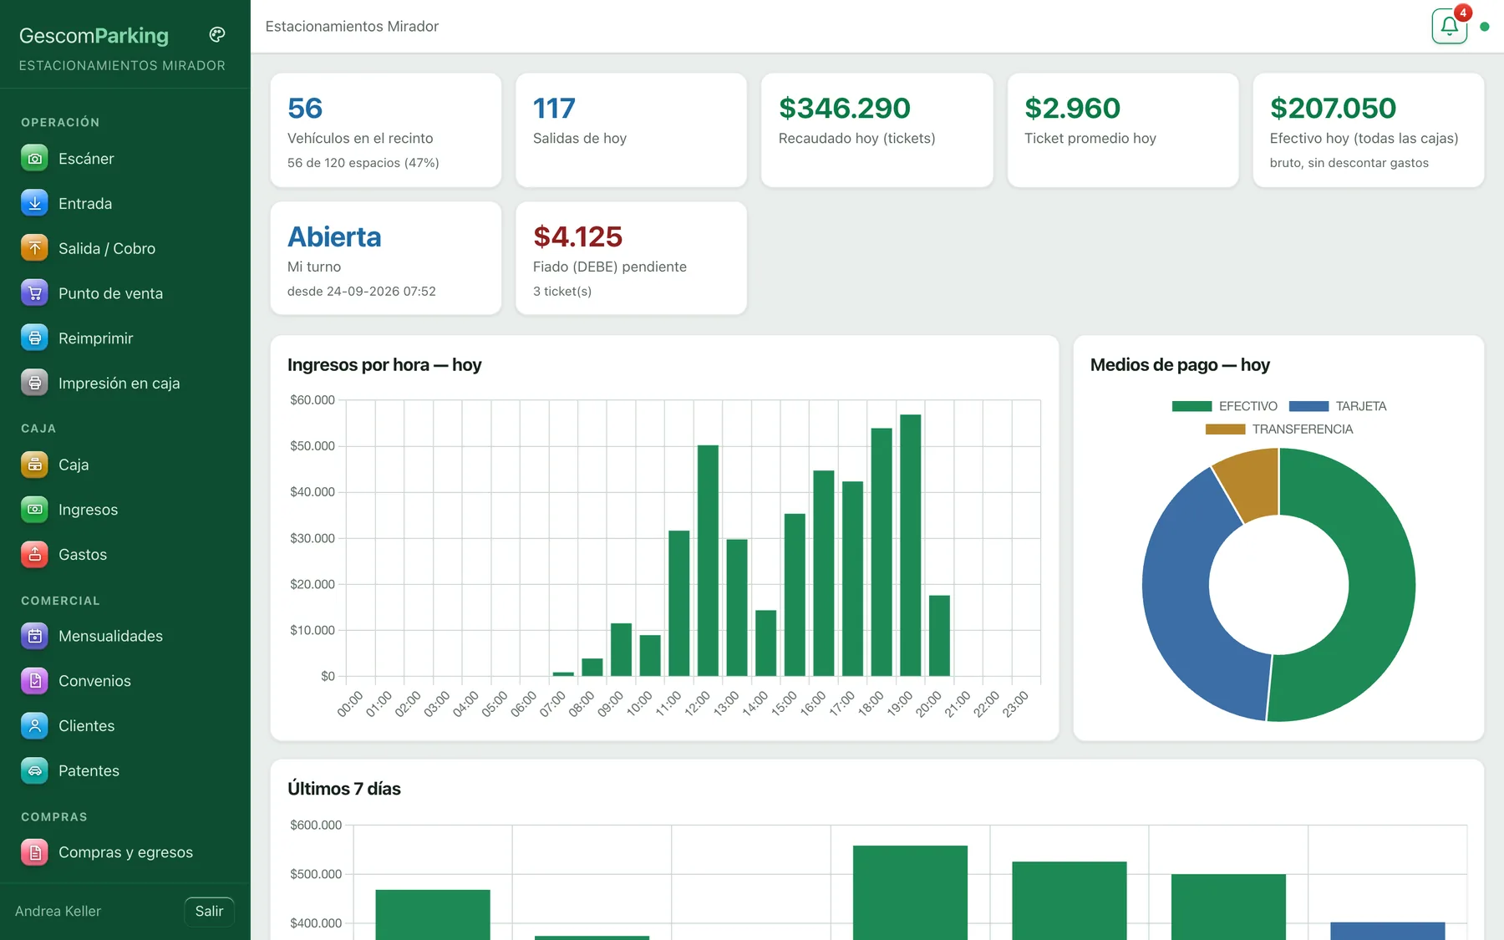Go to Salida / Cobro page label
1504x940 pixels.
[107, 248]
